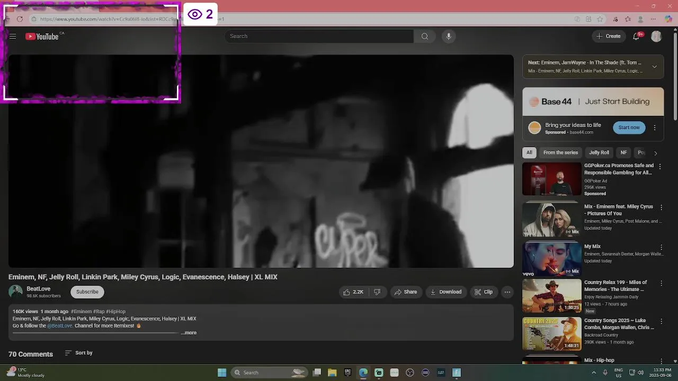
Task: Open options for the My Mix playlist
Action: 661,247
